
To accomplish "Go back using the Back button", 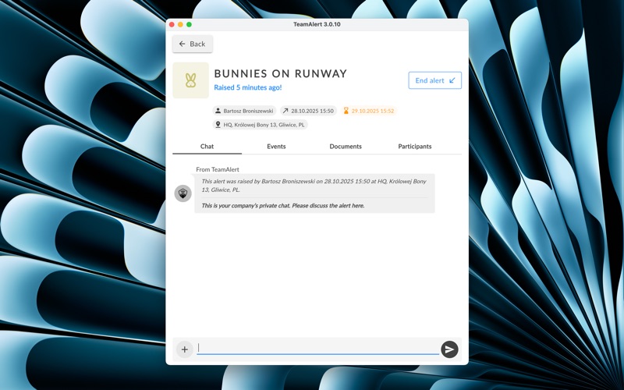I will [192, 44].
